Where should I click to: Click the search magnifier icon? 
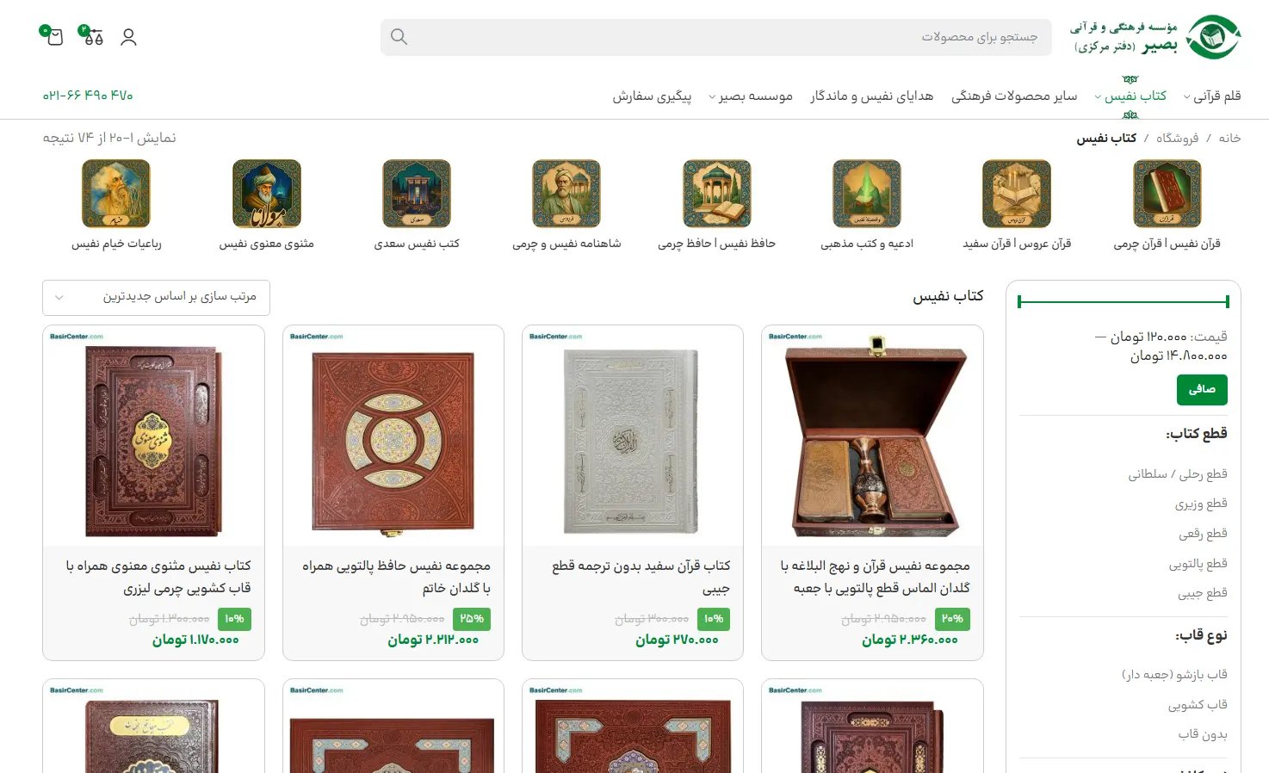[x=399, y=37]
